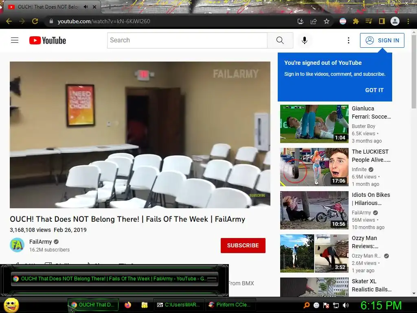Click the address bar URL
Image resolution: width=417 pixels, height=313 pixels.
coord(104,21)
